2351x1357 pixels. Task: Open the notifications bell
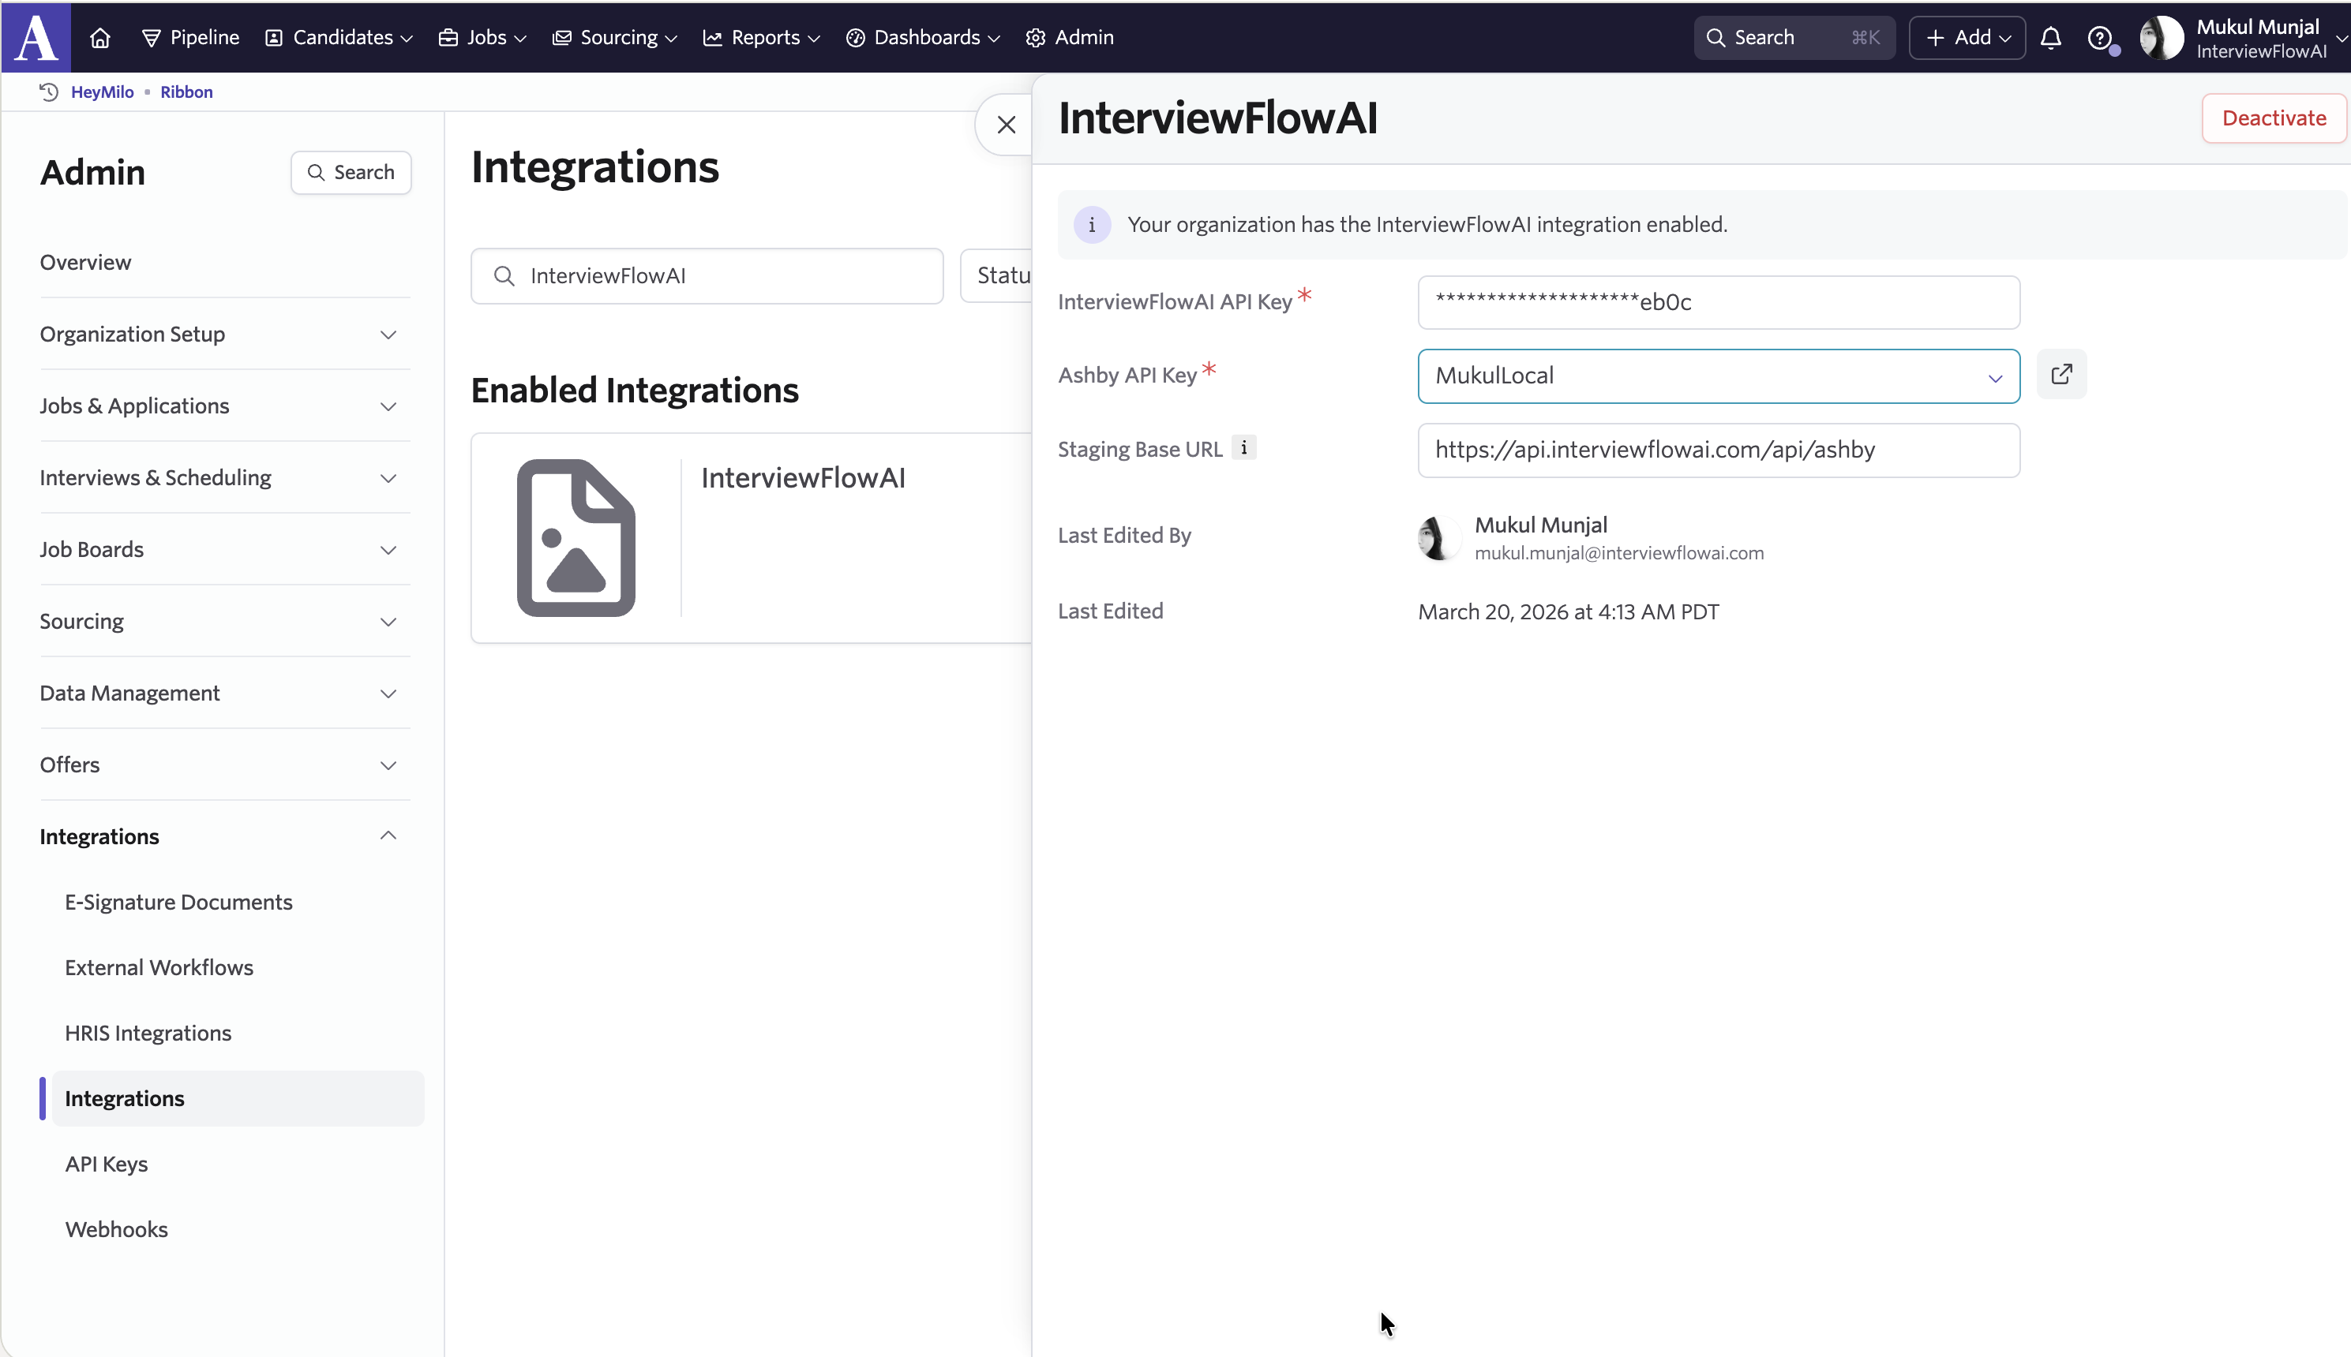click(x=2051, y=38)
